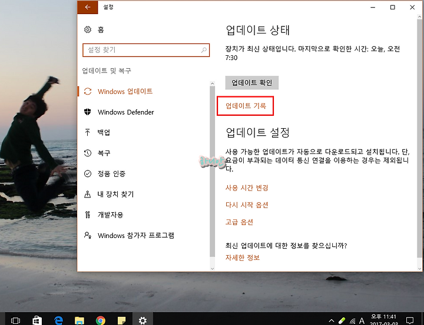Open the 다시 시작 옵션 link

247,205
